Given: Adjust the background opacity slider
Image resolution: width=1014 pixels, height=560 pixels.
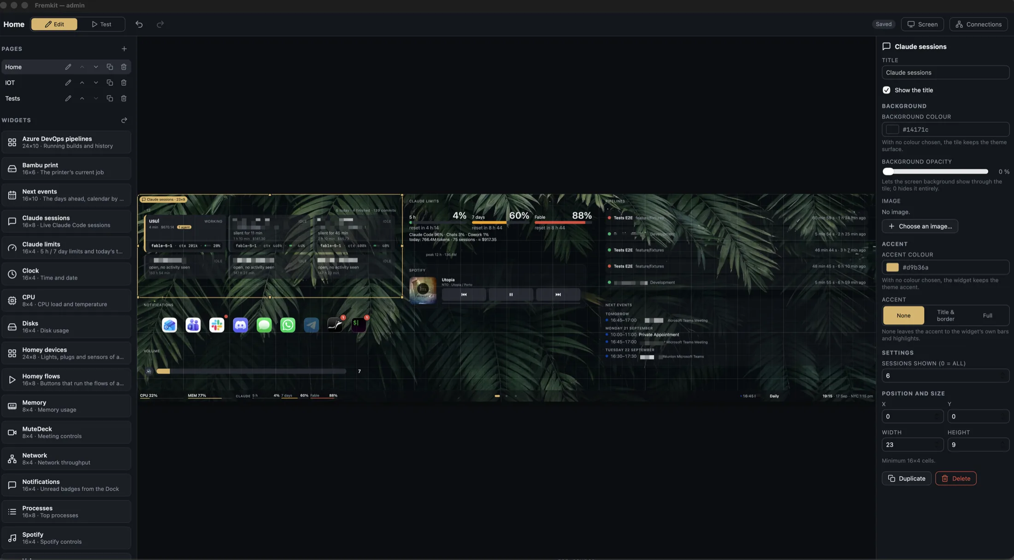Looking at the screenshot, I should click(x=935, y=171).
